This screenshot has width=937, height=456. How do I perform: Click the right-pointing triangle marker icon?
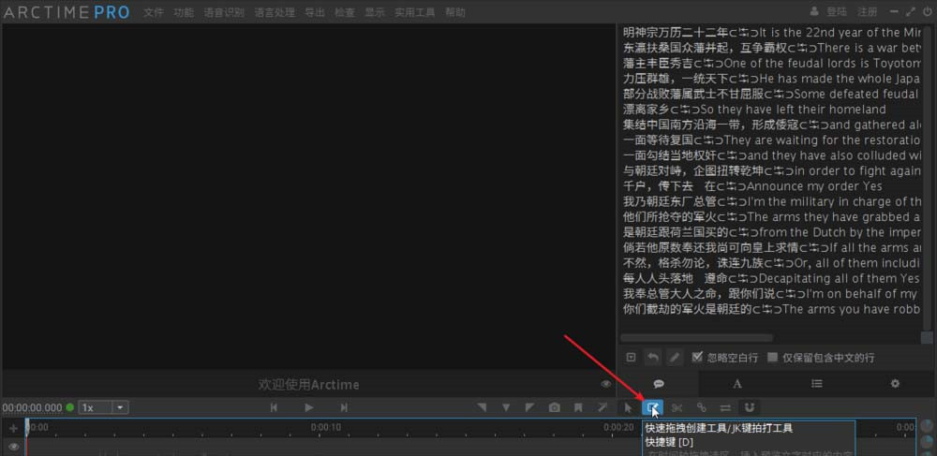click(x=529, y=407)
